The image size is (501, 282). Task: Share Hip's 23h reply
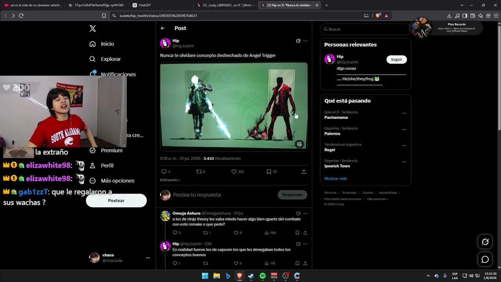[x=305, y=263]
